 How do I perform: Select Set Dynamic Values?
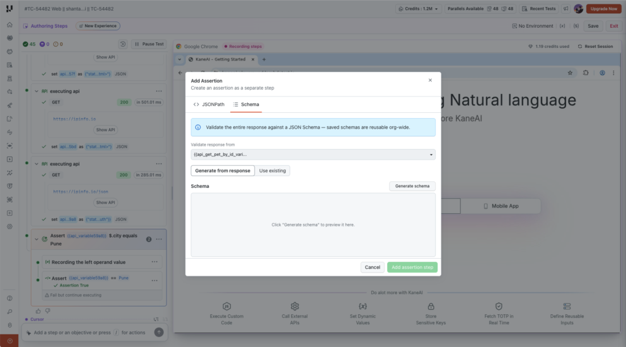pyautogui.click(x=362, y=314)
